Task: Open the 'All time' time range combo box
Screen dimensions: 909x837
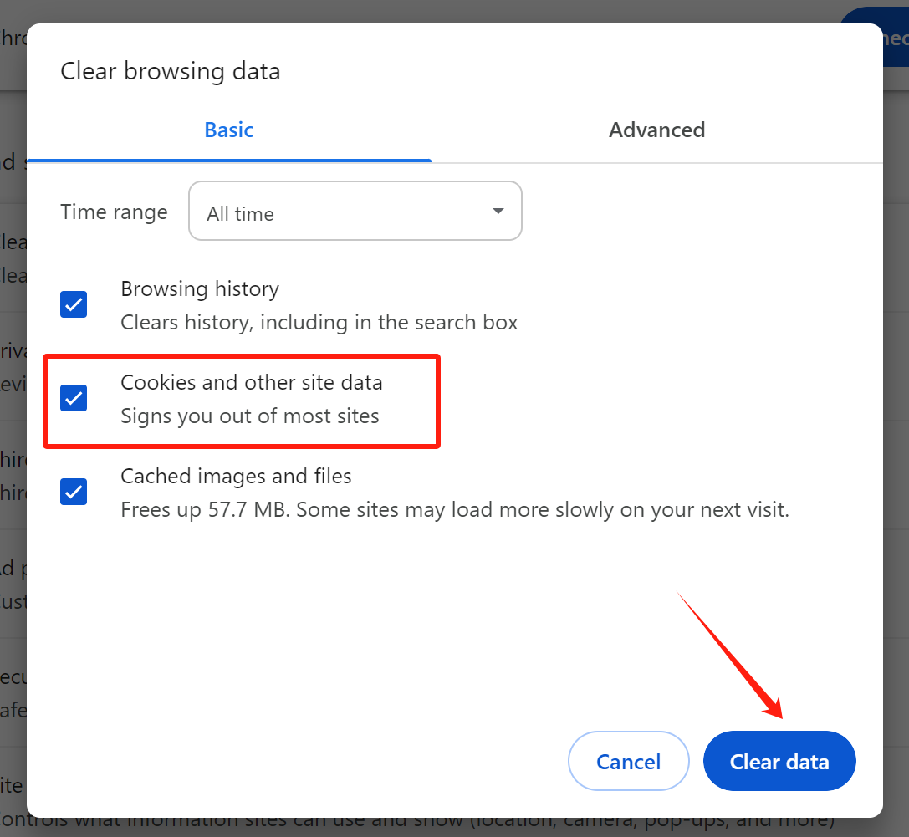Action: (x=355, y=212)
